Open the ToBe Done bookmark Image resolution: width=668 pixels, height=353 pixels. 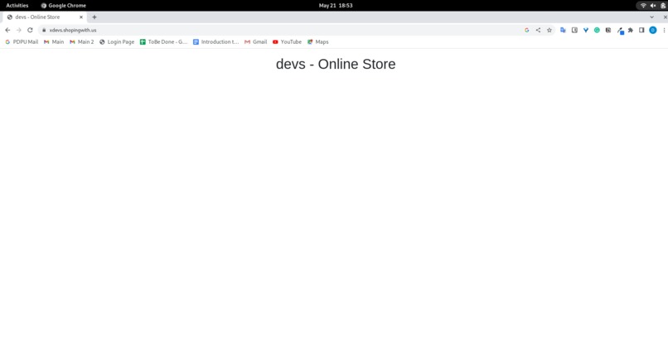(x=163, y=41)
